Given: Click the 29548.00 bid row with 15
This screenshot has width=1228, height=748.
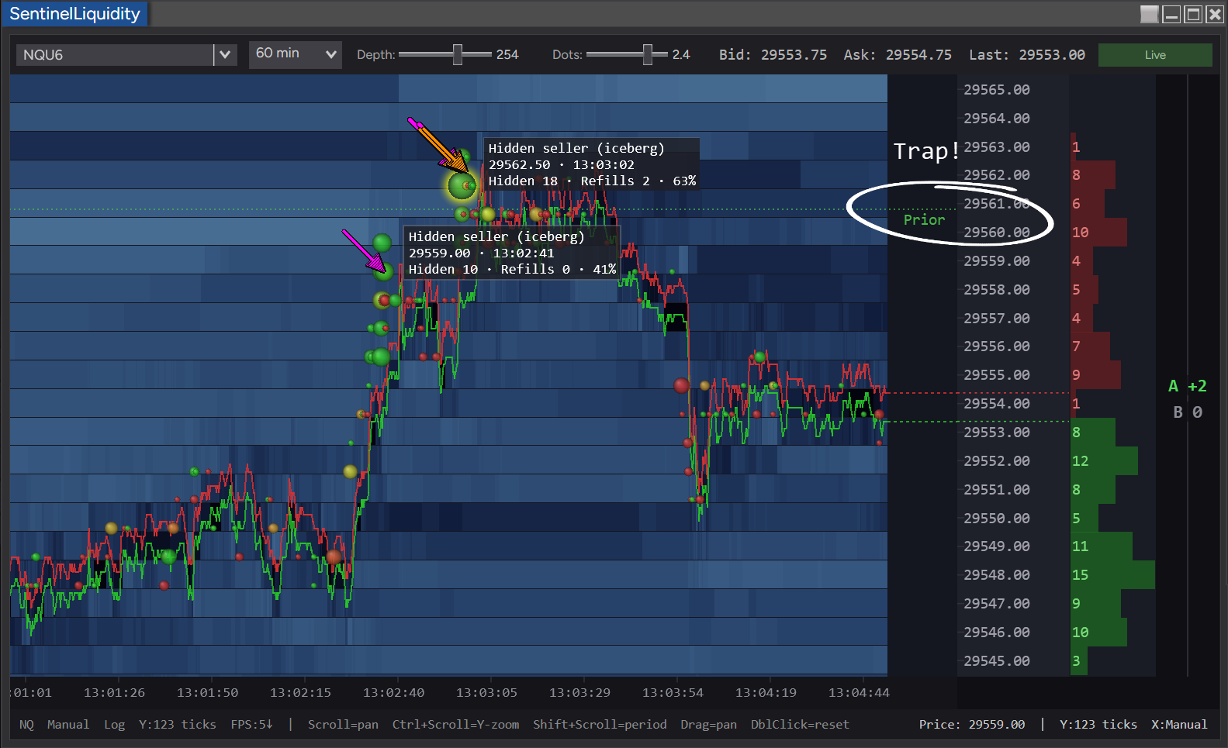Looking at the screenshot, I should (1056, 575).
